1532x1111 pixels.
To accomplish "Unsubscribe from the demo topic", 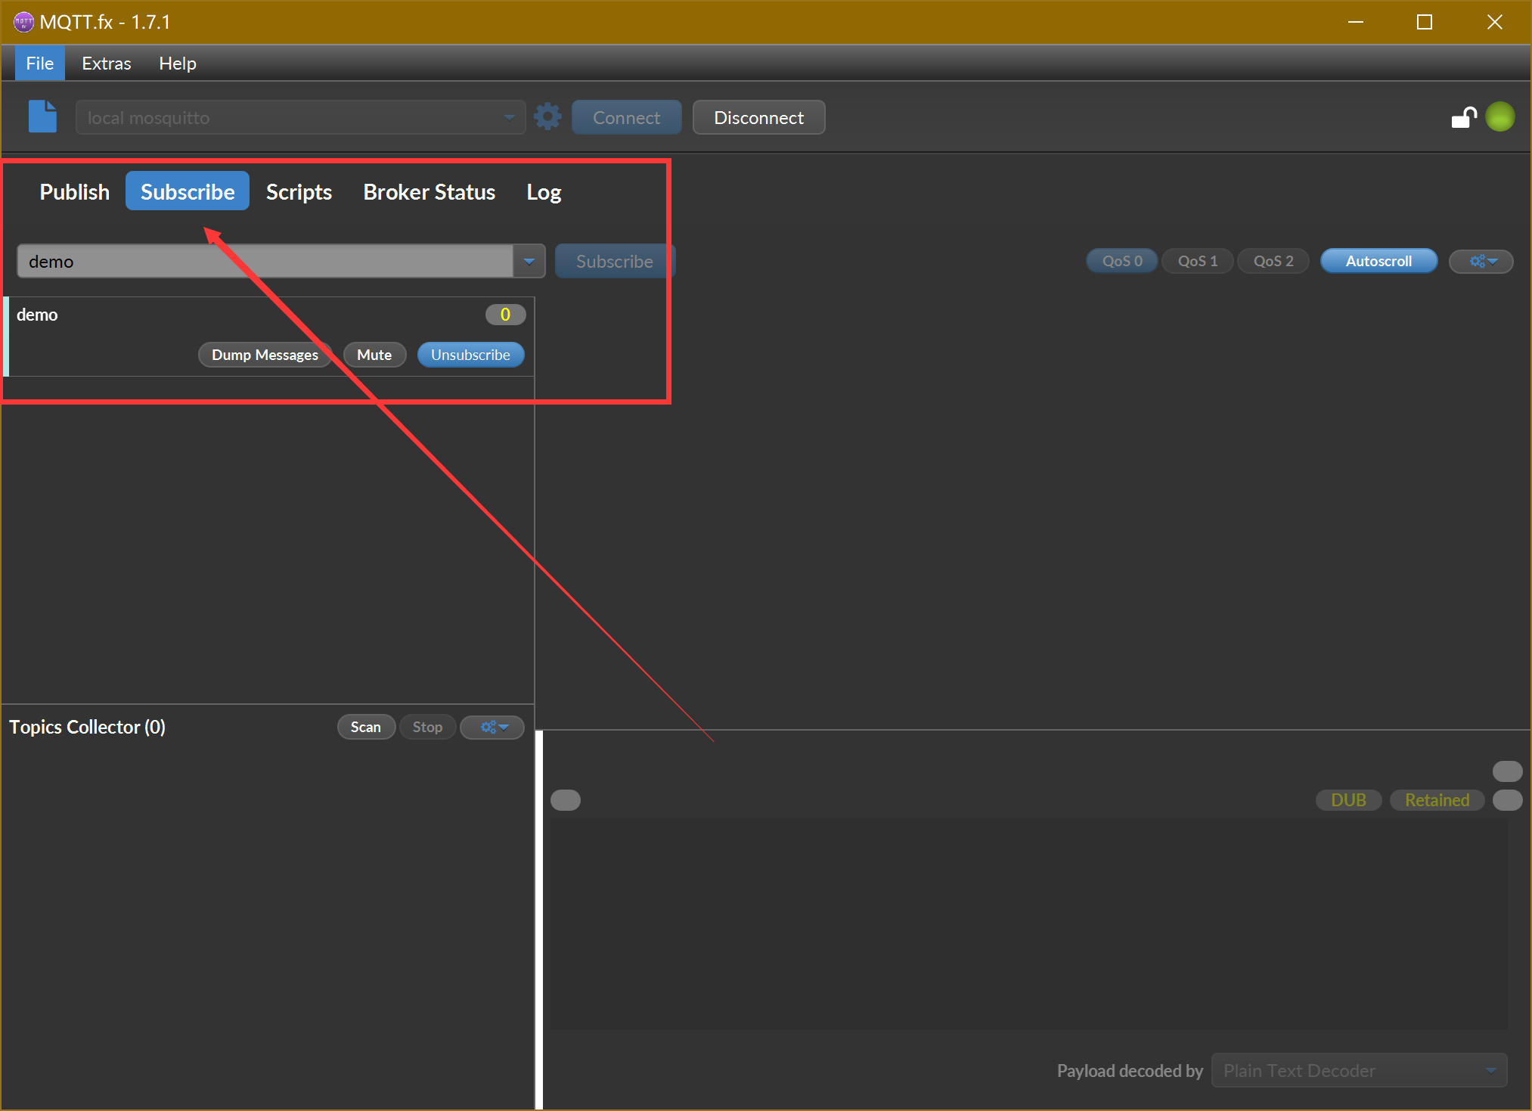I will [470, 355].
